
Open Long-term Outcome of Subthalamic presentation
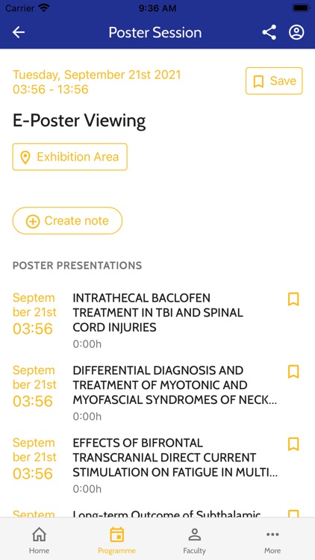point(157,513)
